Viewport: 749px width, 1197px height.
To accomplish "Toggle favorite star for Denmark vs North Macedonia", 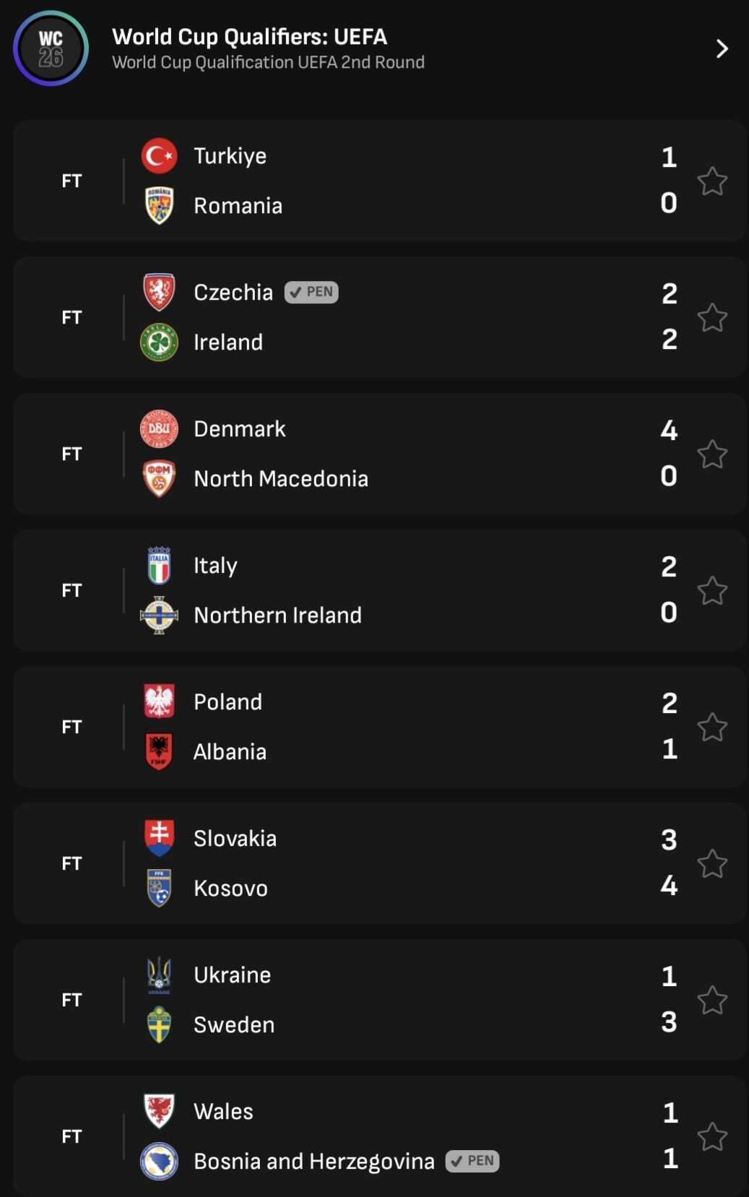I will (x=712, y=454).
